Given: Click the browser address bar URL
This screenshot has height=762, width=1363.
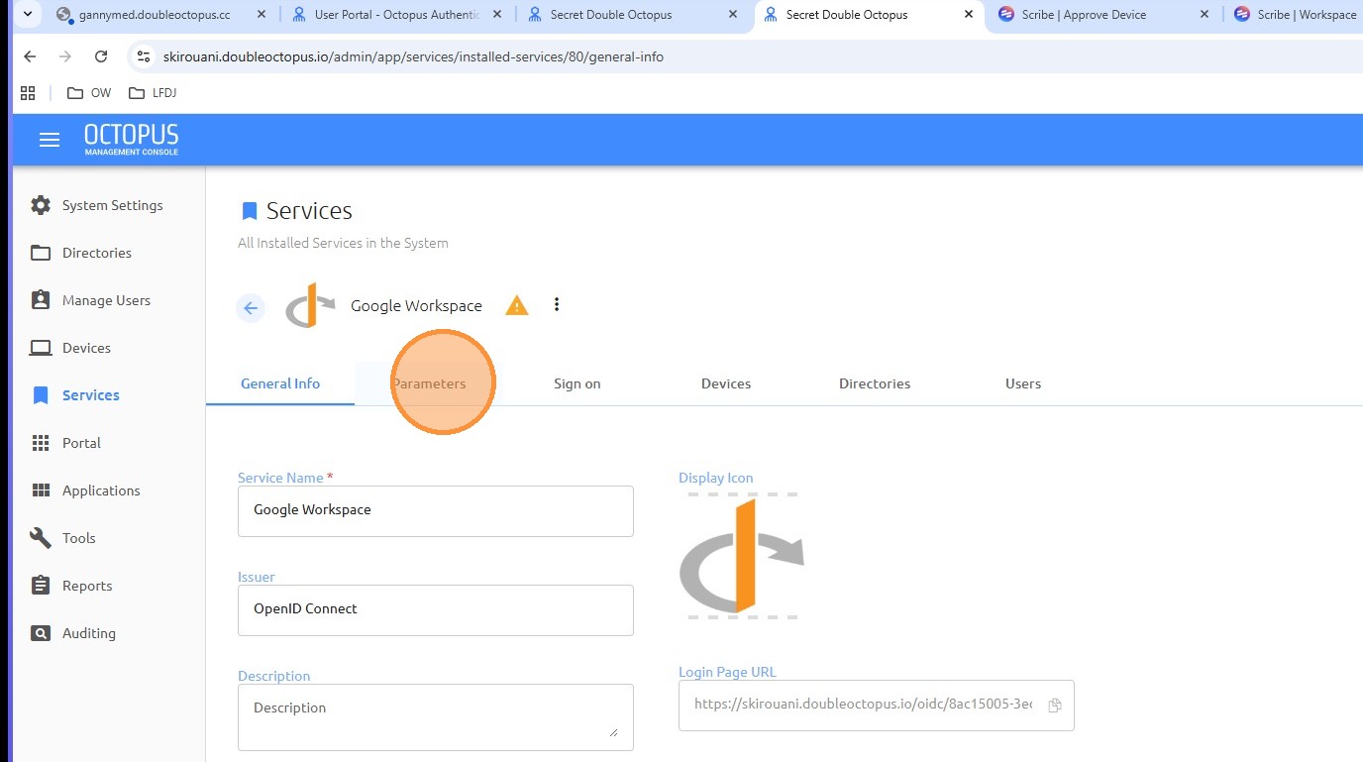Looking at the screenshot, I should pyautogui.click(x=413, y=56).
